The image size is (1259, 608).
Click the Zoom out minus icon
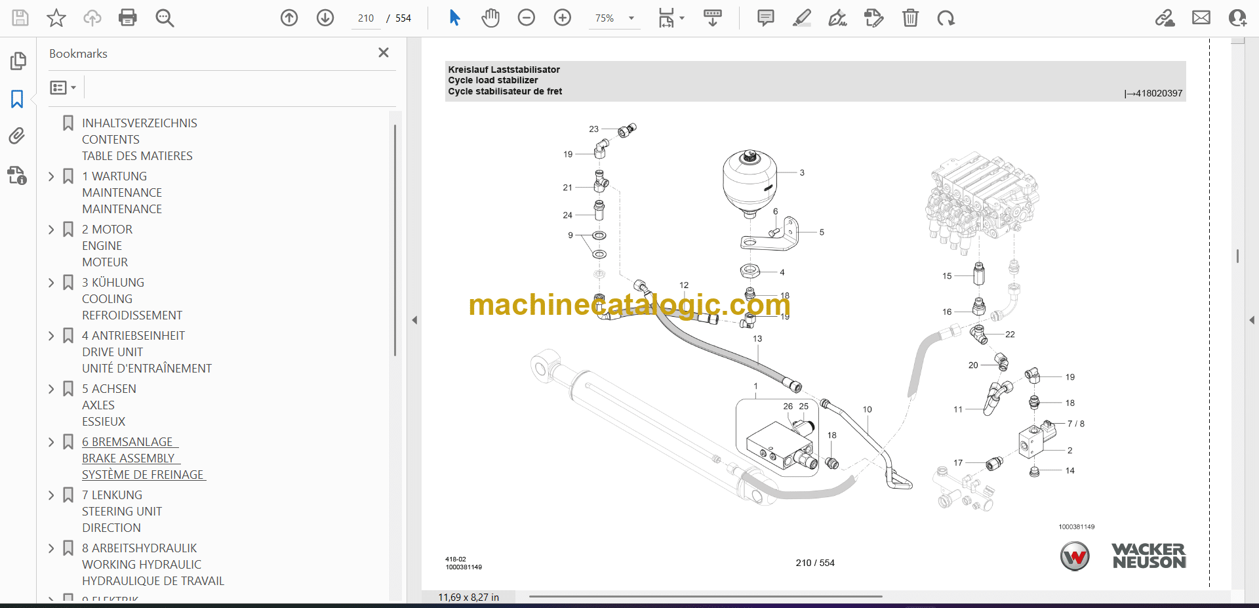(x=526, y=18)
